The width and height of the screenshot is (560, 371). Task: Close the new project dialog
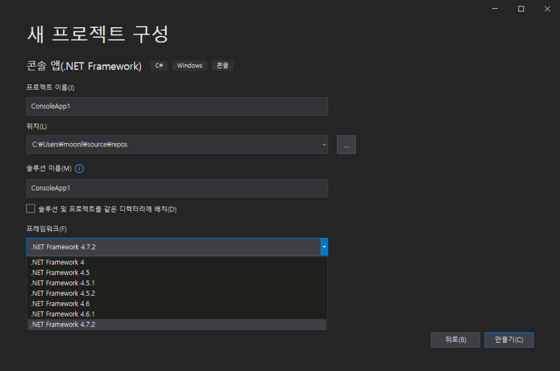click(547, 9)
